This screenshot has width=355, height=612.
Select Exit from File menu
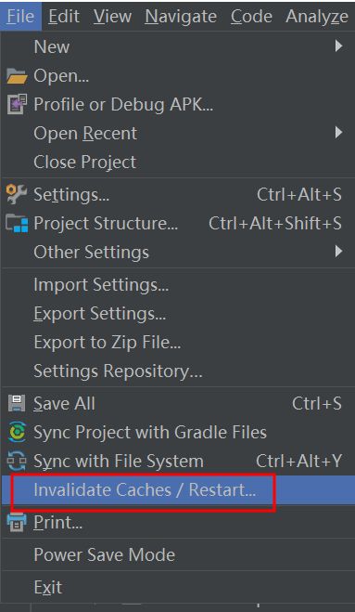(x=177, y=587)
